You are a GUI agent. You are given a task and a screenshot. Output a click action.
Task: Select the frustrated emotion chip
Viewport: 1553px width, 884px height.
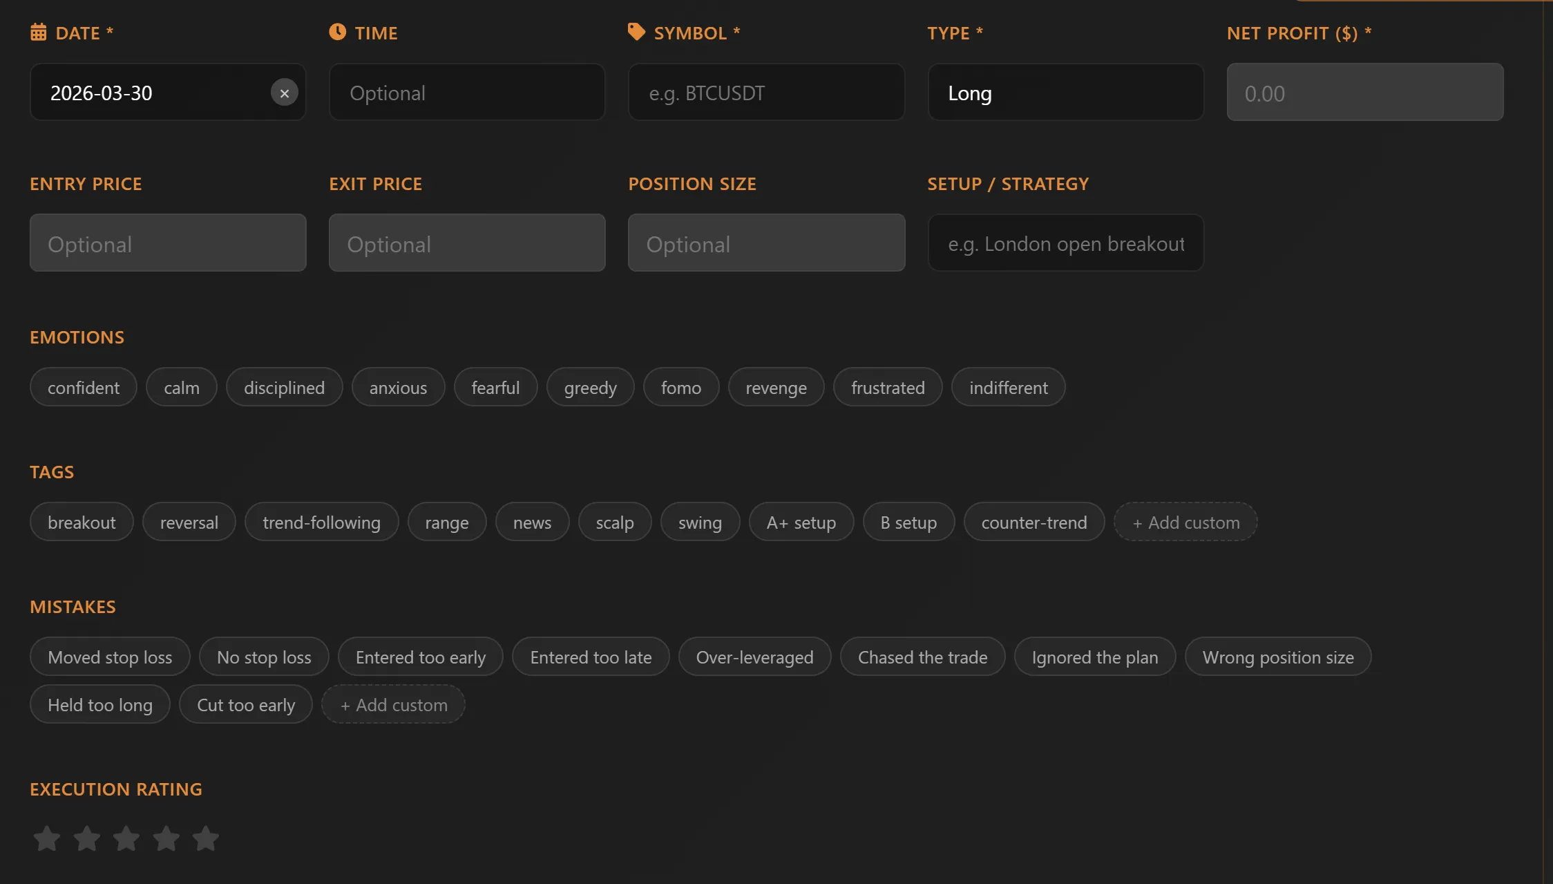(888, 387)
